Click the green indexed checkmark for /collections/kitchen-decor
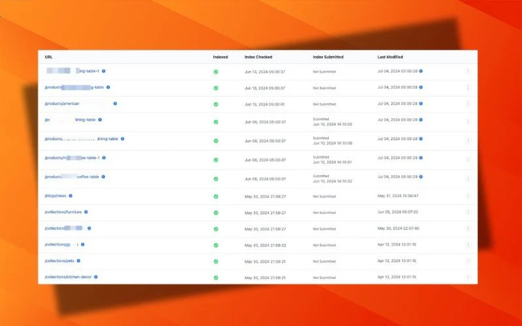The width and height of the screenshot is (522, 326). pos(216,278)
